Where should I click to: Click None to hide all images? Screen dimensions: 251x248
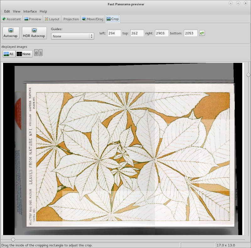24,54
